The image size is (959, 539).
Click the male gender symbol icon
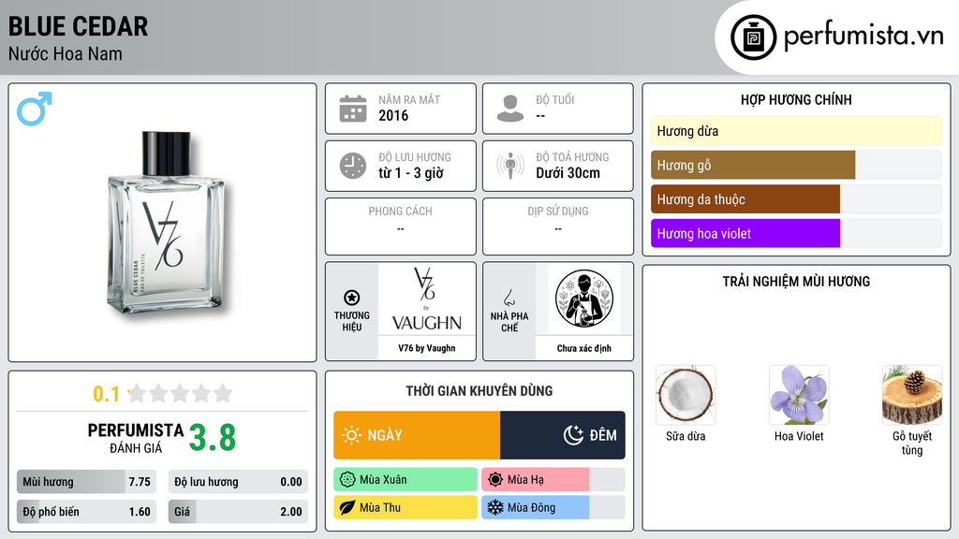tap(35, 109)
